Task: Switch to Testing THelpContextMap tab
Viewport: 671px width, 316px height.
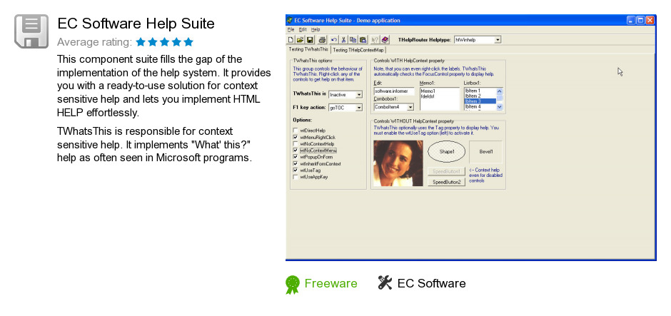Action: coord(358,50)
